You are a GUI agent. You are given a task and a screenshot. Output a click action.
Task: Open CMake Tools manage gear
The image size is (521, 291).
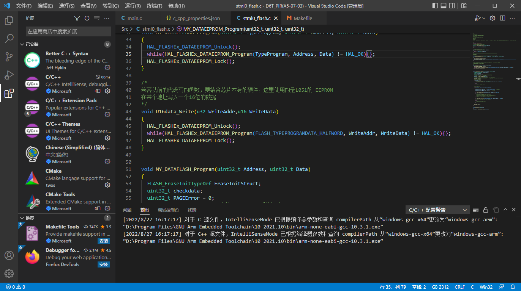pyautogui.click(x=107, y=208)
